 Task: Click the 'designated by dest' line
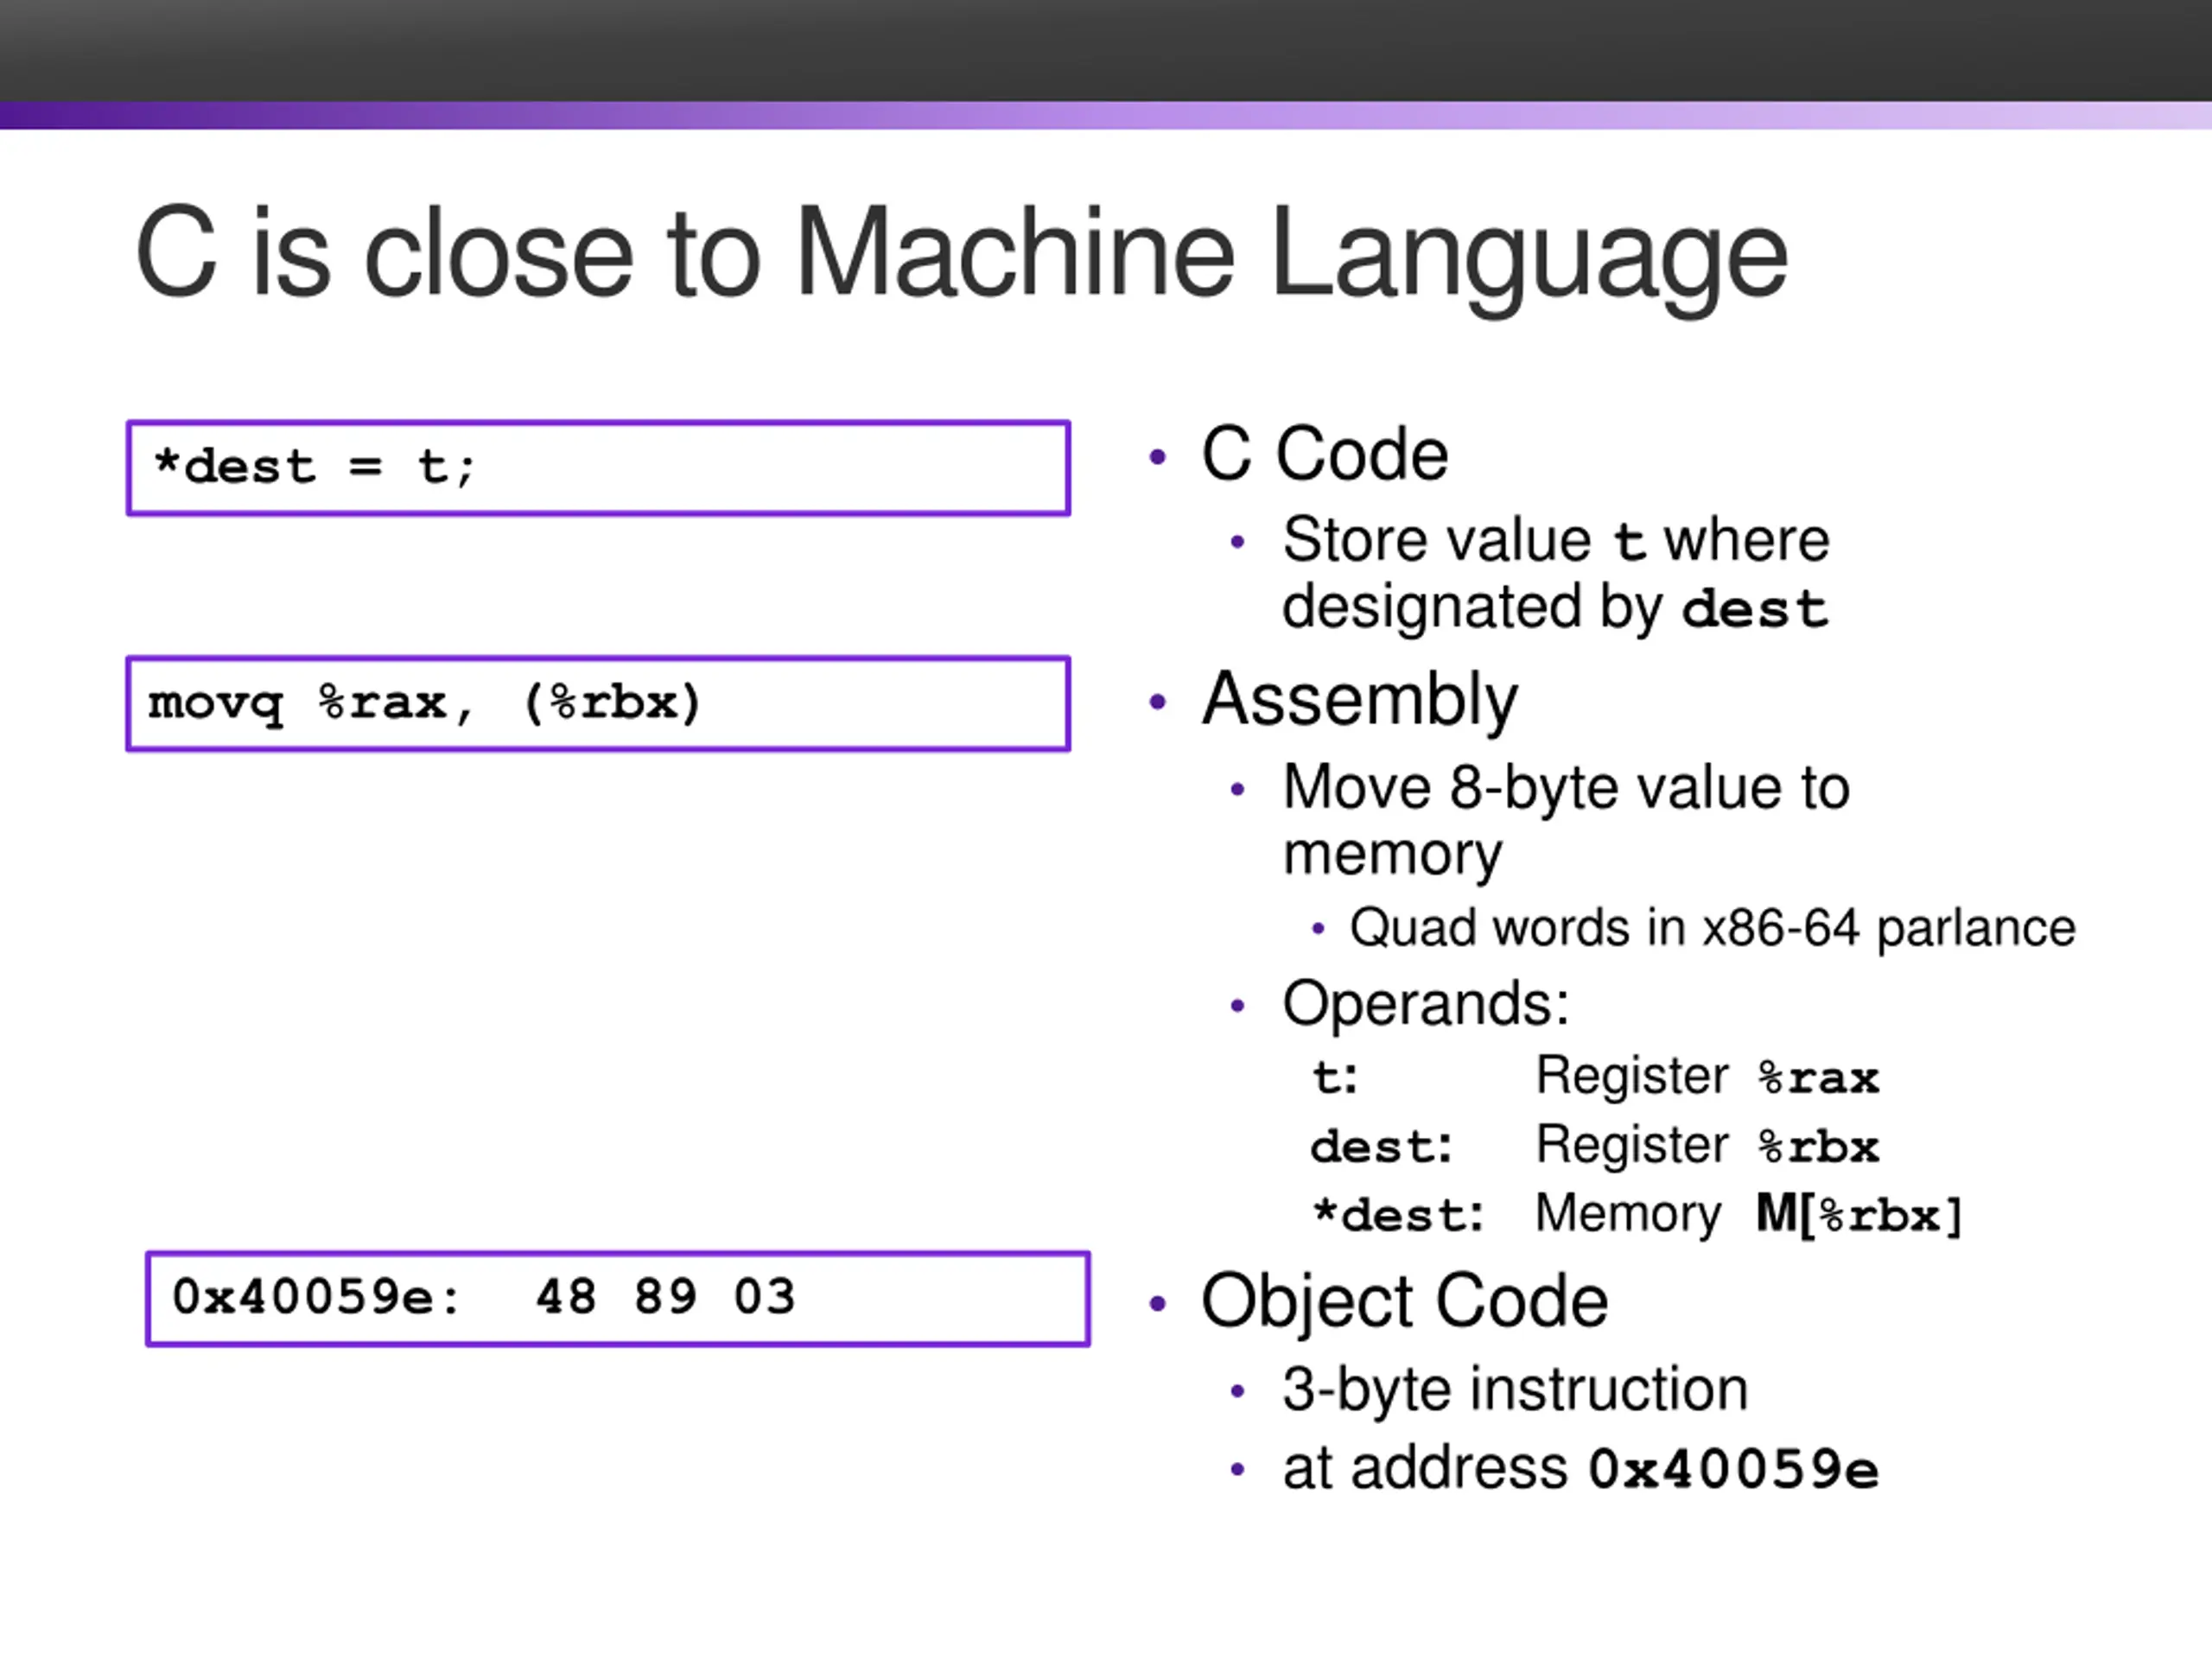(1555, 608)
